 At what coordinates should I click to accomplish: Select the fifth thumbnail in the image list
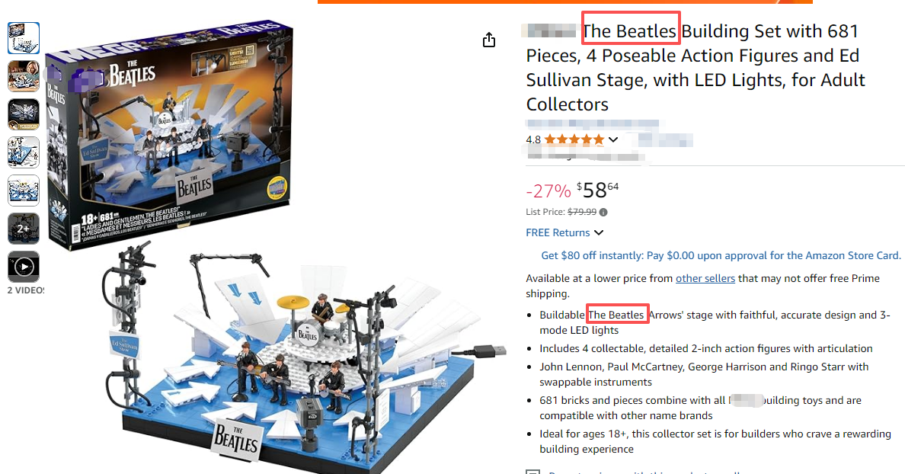coord(24,191)
